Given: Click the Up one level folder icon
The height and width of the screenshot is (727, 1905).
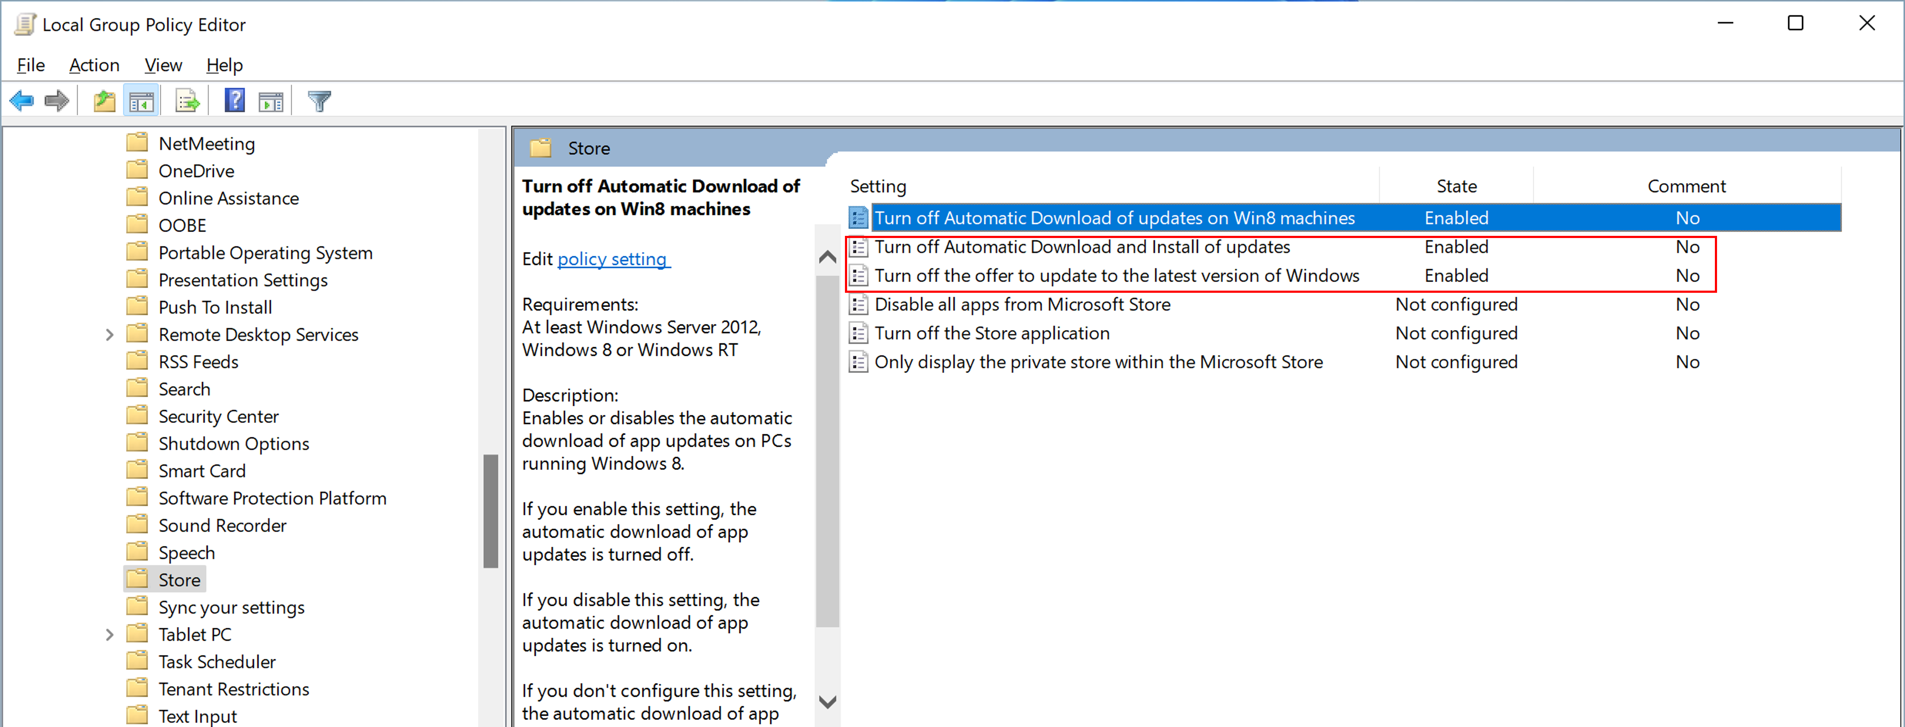Looking at the screenshot, I should (104, 100).
